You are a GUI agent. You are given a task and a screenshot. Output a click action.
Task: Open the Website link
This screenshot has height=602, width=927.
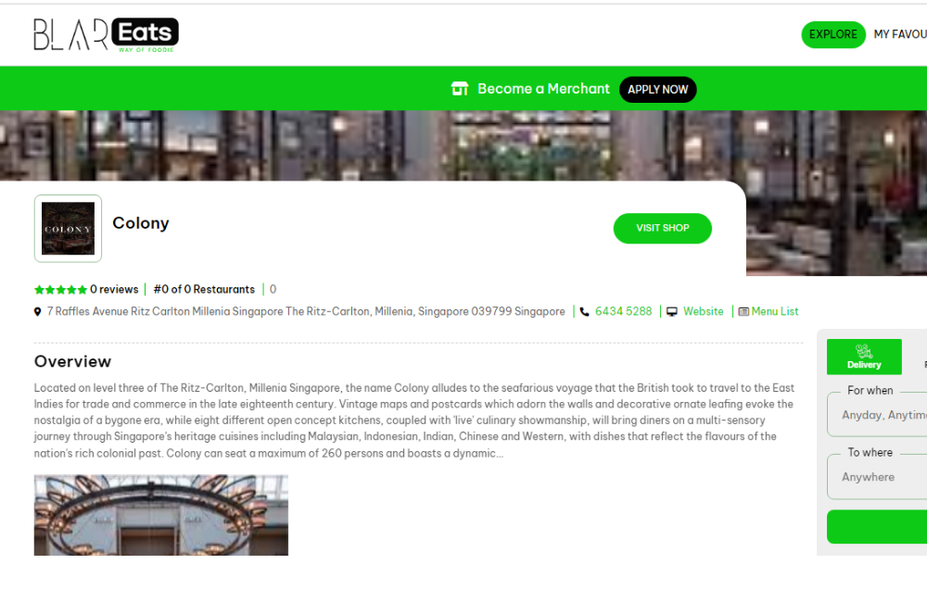click(x=703, y=311)
